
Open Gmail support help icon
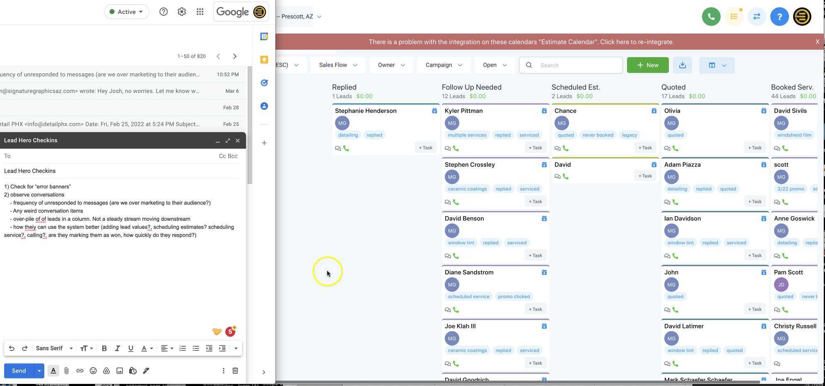click(x=164, y=12)
